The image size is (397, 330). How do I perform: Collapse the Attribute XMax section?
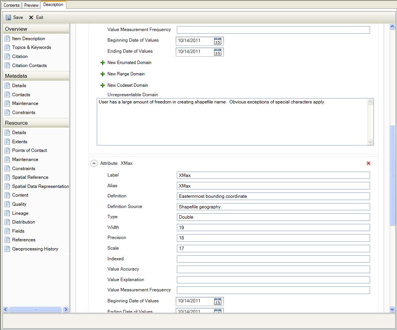(x=94, y=163)
